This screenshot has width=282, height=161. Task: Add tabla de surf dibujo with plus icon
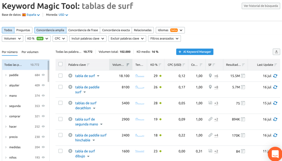point(70,151)
